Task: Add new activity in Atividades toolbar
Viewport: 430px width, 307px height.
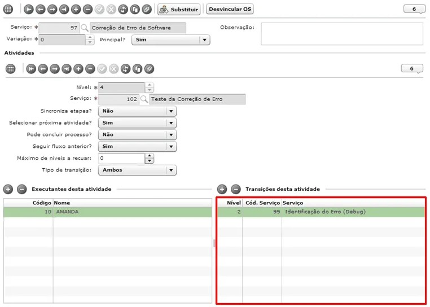Action: click(78, 69)
